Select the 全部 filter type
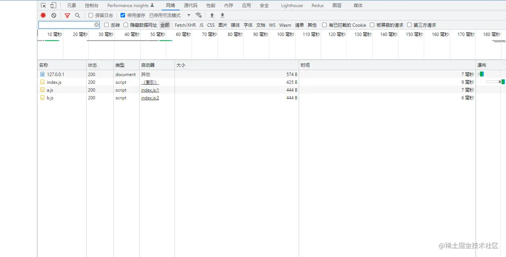The width and height of the screenshot is (506, 257). click(x=165, y=25)
